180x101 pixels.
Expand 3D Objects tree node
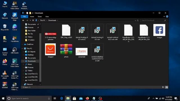coord(23,52)
